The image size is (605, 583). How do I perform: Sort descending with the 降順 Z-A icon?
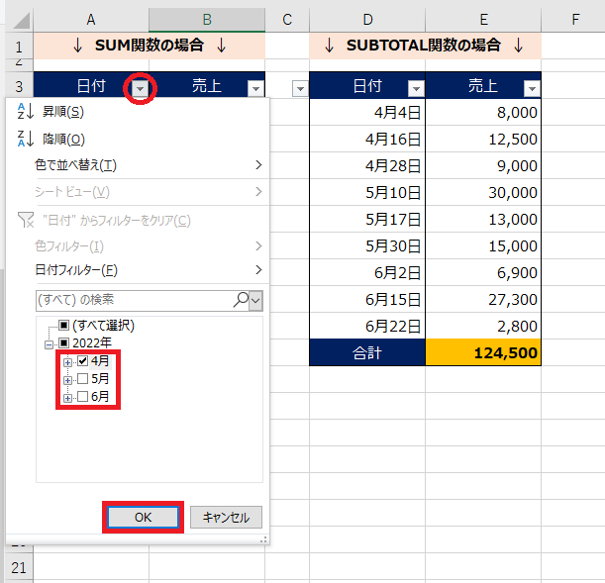[26, 139]
